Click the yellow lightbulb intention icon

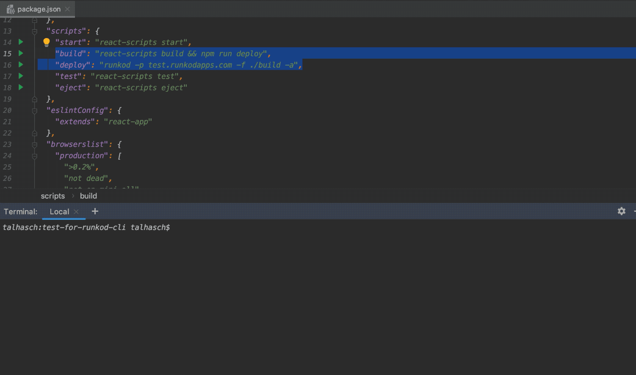click(47, 42)
